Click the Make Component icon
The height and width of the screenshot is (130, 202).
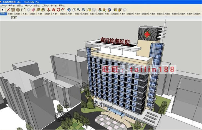coord(29,10)
